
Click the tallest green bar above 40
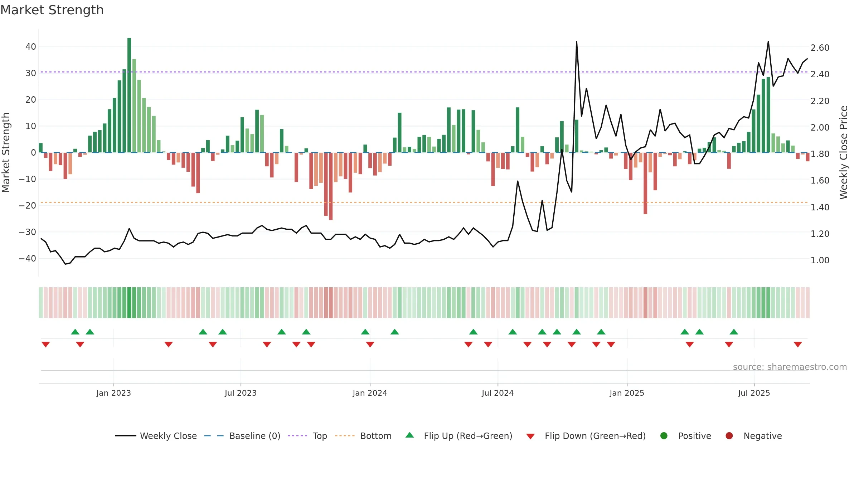pyautogui.click(x=129, y=95)
